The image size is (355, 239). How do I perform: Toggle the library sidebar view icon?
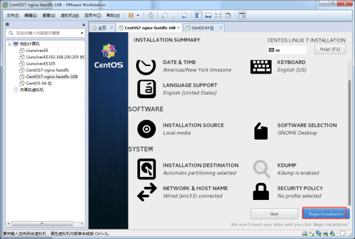coord(198,15)
